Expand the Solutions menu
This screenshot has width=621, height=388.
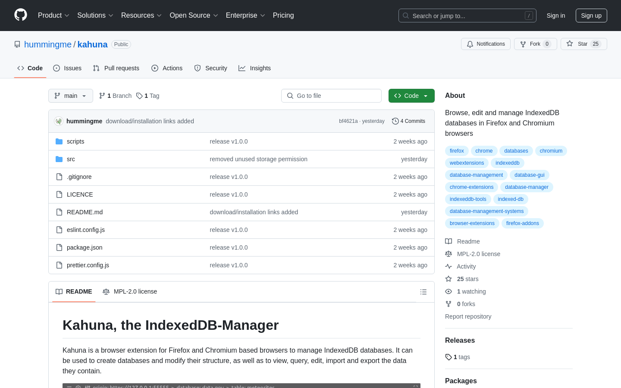coord(95,16)
